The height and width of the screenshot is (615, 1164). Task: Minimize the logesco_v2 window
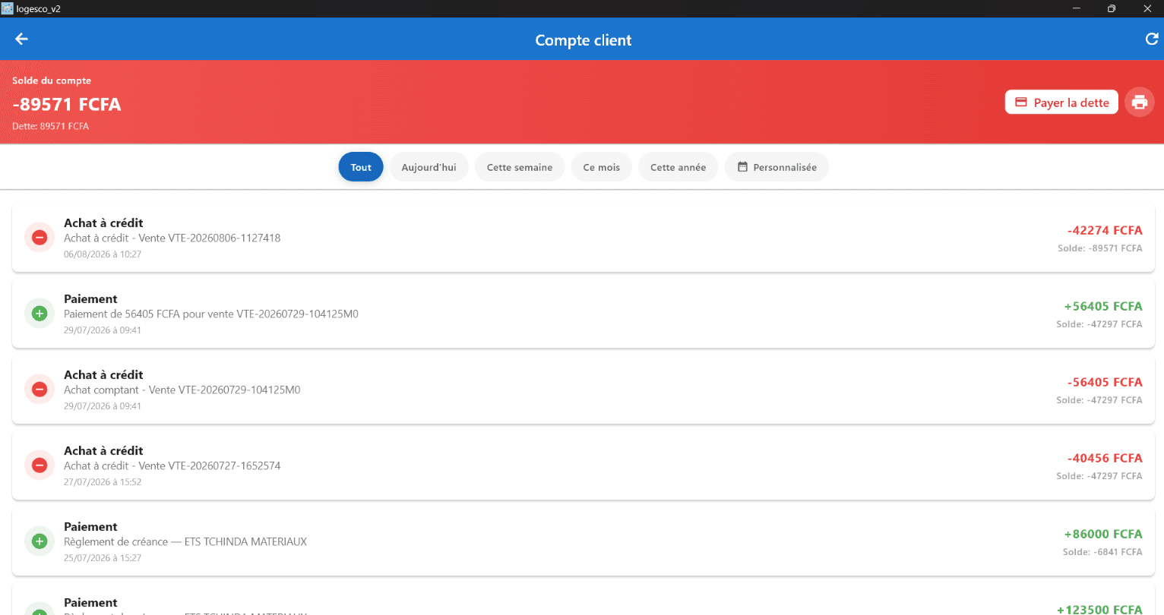1077,8
